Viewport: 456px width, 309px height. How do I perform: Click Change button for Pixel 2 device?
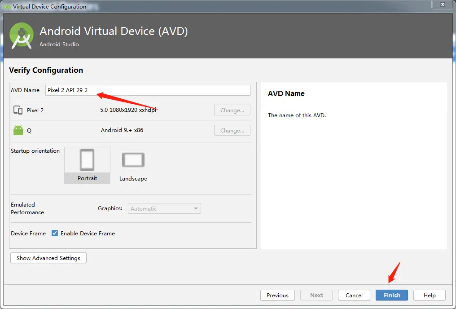232,110
